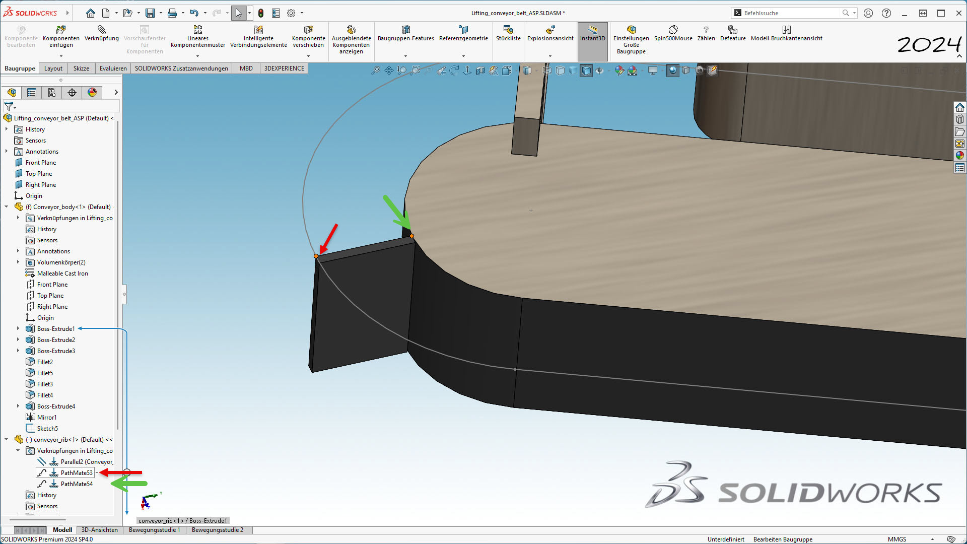Open Modell-Bruchkantenansicht tool
Screen dimensions: 967x544
pyautogui.click(x=786, y=34)
